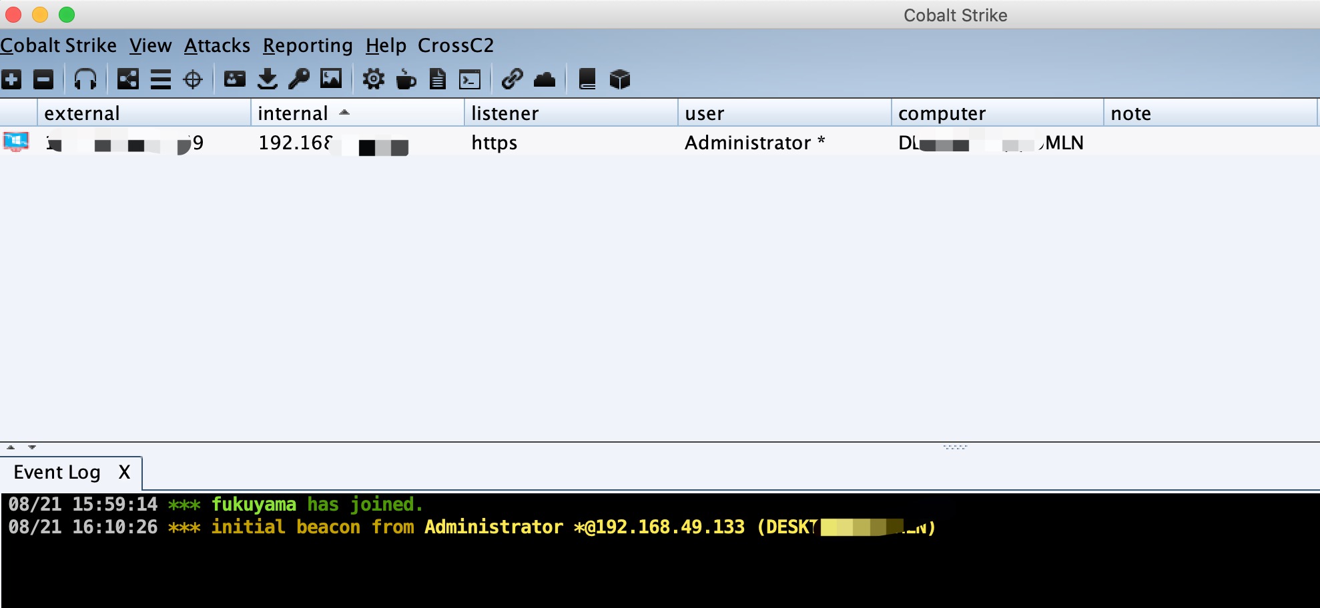The height and width of the screenshot is (608, 1320).
Task: Sort sessions by note column
Action: point(1211,113)
